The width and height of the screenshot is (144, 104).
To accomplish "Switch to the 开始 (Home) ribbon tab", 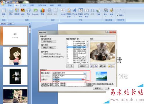I will (10, 5).
